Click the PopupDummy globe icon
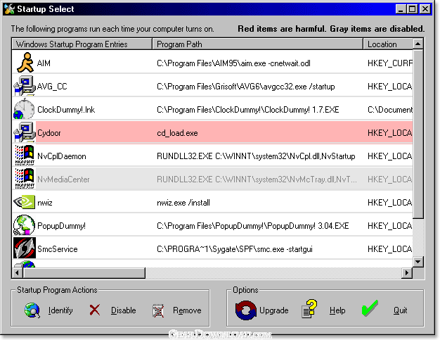The height and width of the screenshot is (340, 440). click(x=24, y=225)
